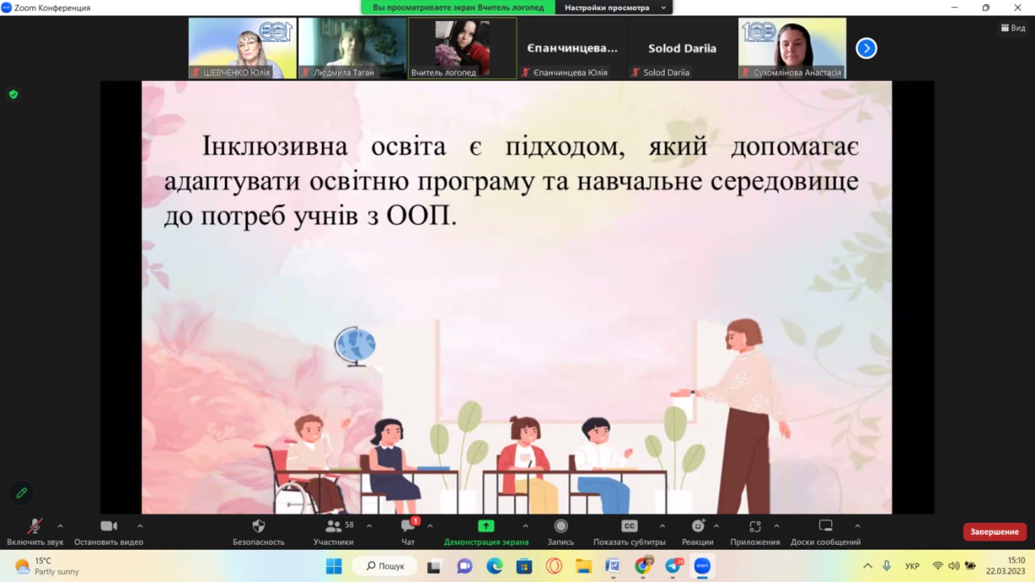The width and height of the screenshot is (1035, 582).
Task: Open the Безопасность shield icon
Action: pyautogui.click(x=259, y=527)
